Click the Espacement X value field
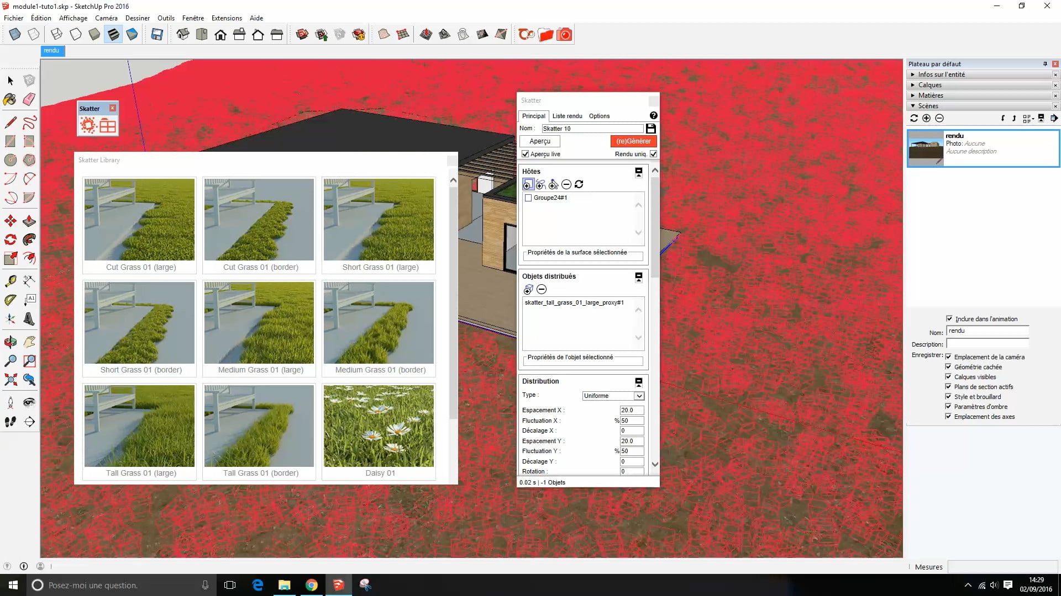Screen dimensions: 1061x596 [x=632, y=410]
